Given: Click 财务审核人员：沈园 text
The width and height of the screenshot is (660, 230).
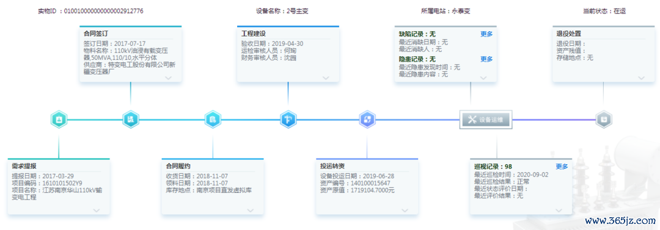Looking at the screenshot, I should pos(268,58).
